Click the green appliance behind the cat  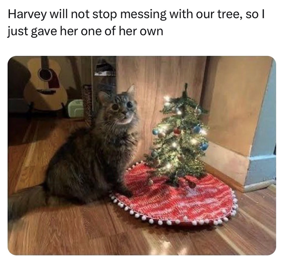[x=75, y=108]
